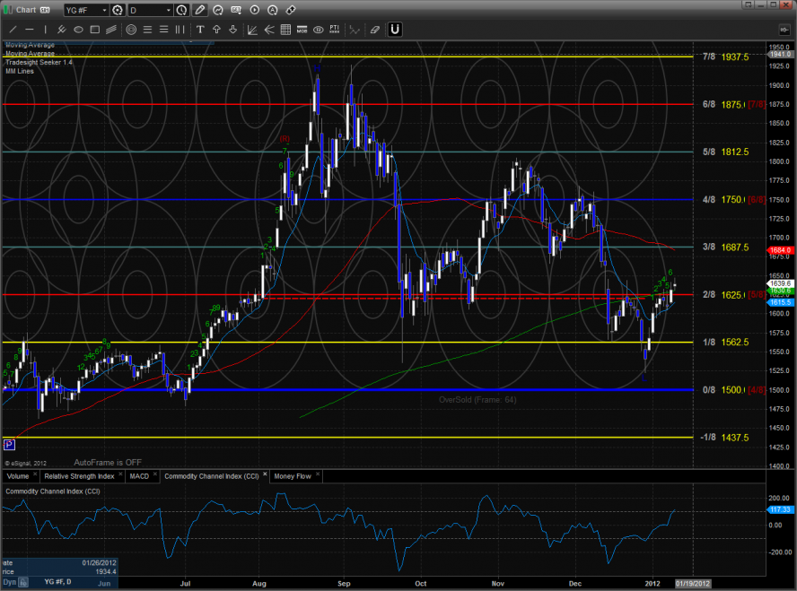Click the PTI indicator icon
This screenshot has height=591, width=797.
pos(334,30)
